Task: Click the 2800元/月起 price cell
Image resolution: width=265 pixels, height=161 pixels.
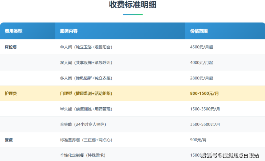Action: click(x=202, y=78)
